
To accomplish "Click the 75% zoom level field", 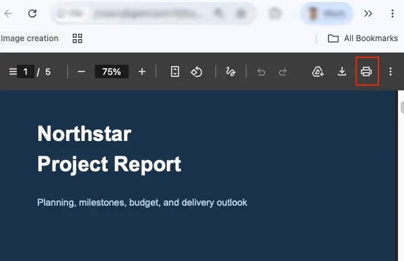I will (112, 71).
